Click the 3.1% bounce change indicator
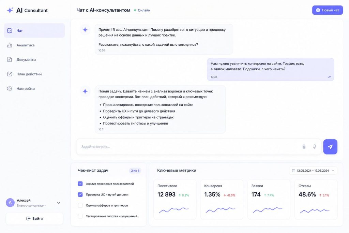The image size is (349, 233). click(x=324, y=195)
